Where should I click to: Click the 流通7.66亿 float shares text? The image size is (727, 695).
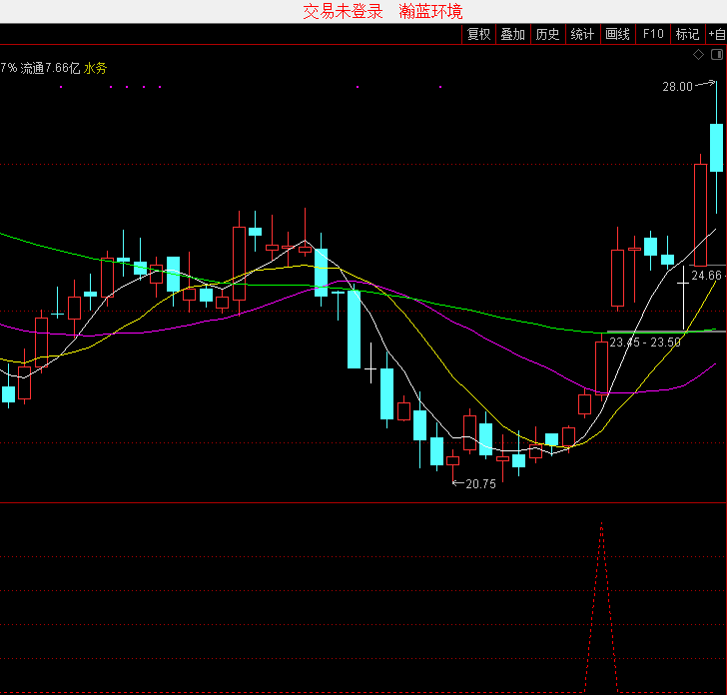[50, 69]
